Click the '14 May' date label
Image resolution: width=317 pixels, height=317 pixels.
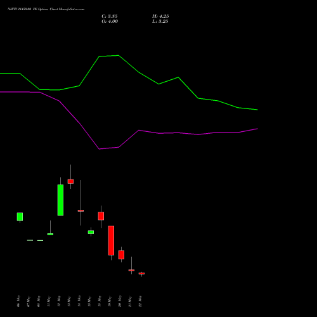(x=79, y=301)
